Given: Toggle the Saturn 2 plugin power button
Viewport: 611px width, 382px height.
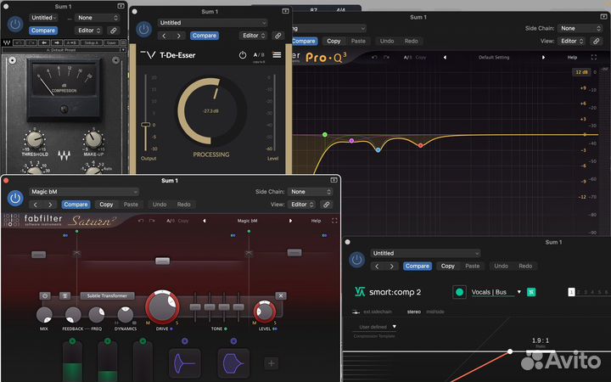Looking at the screenshot, I should pos(15,198).
